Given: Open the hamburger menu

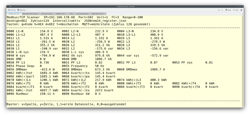Looking at the screenshot, I should pos(241,10).
